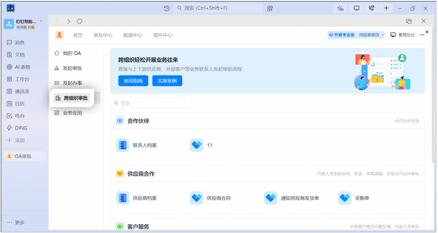This screenshot has height=233, width=438.
Task: Open the organization switcher dropdown arrow
Action: point(41,21)
